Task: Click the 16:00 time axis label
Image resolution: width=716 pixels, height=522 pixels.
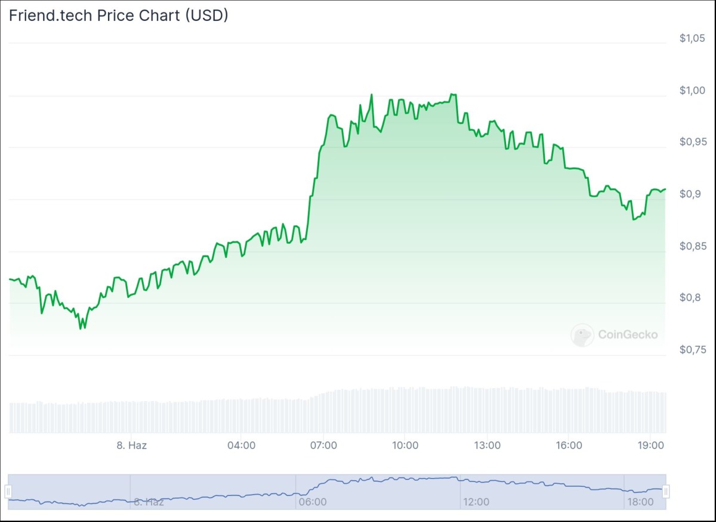Action: (569, 446)
